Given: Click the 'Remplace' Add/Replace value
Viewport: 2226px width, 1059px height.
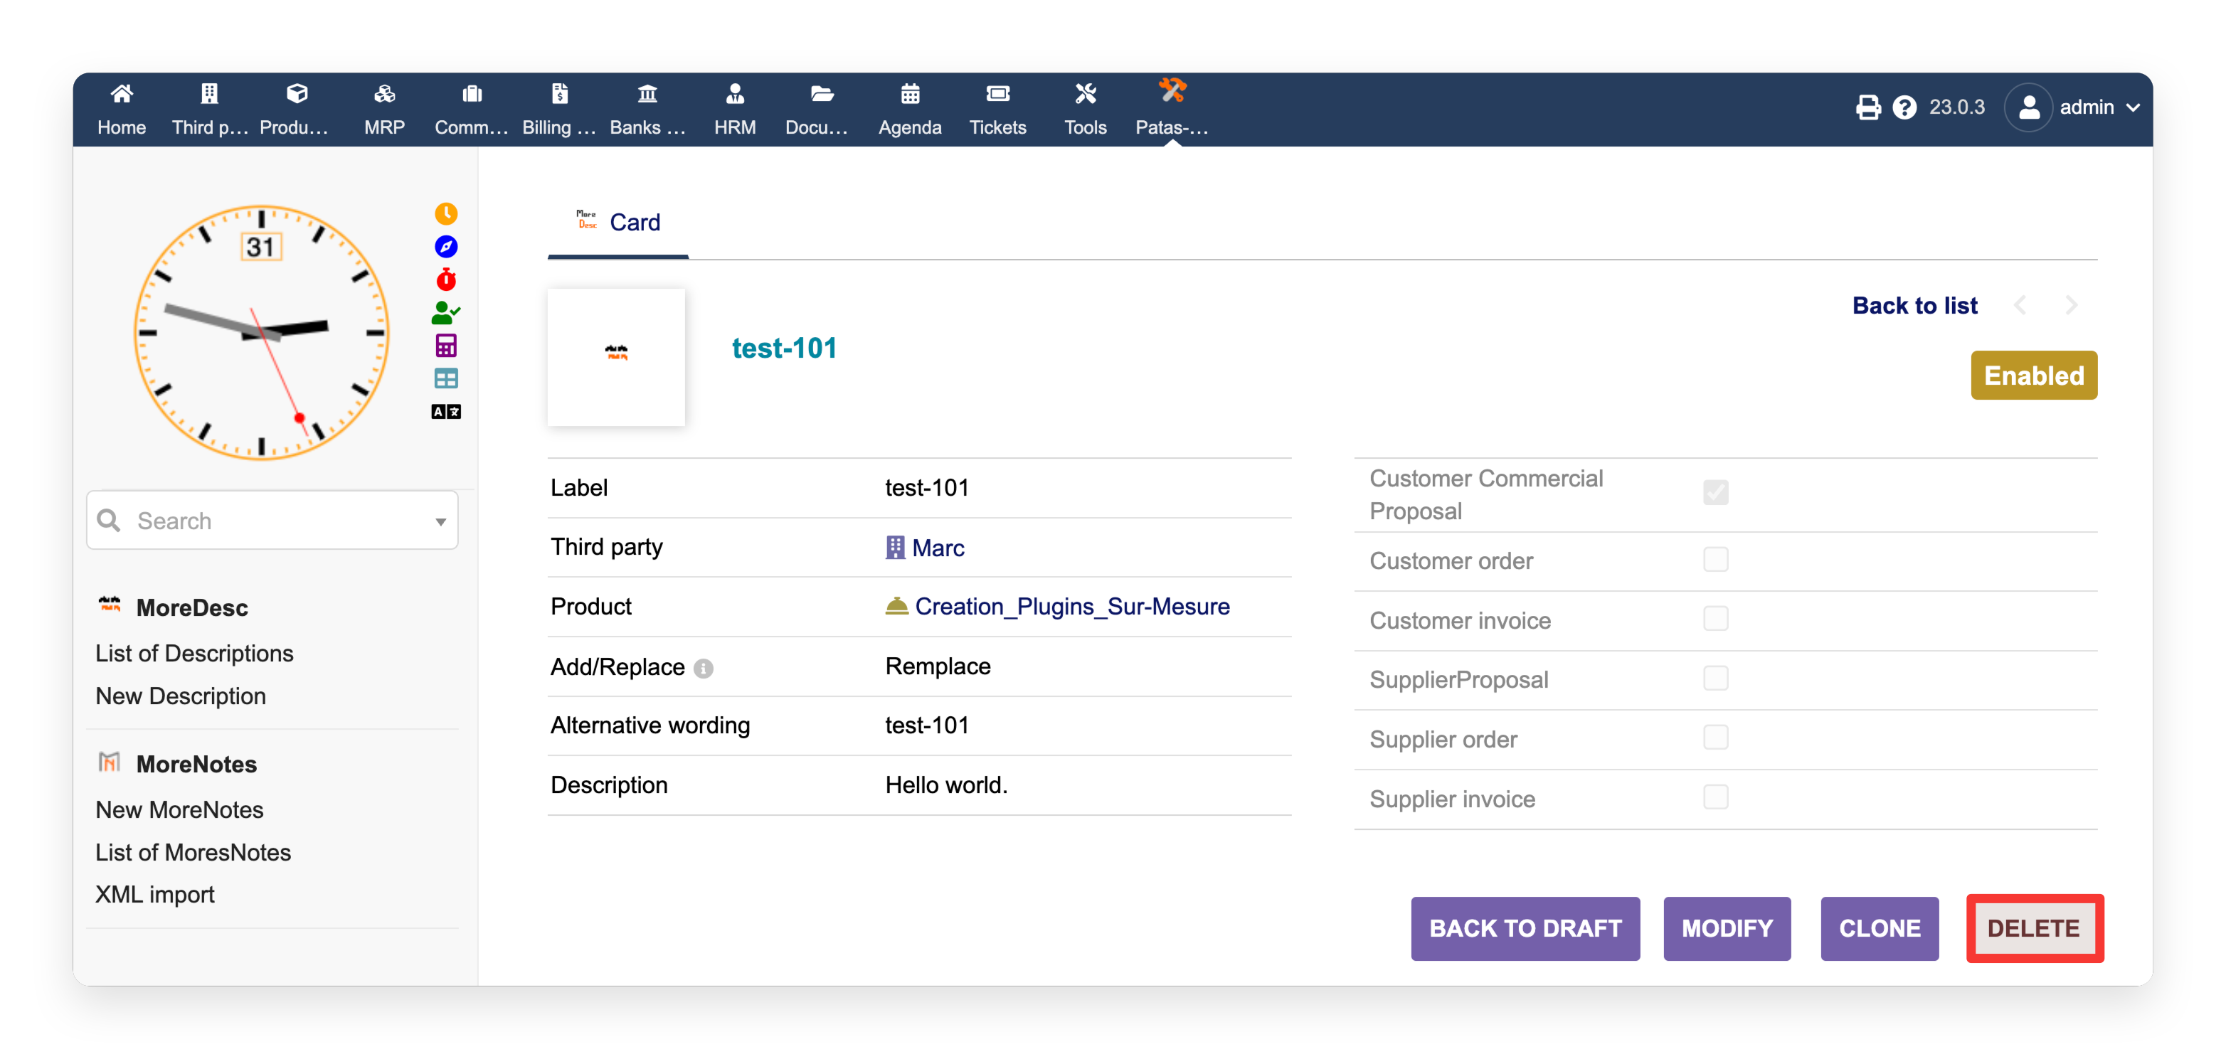Looking at the screenshot, I should click(x=938, y=666).
